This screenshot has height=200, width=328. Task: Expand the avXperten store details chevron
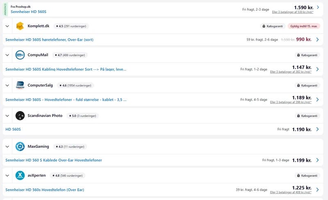(7, 176)
